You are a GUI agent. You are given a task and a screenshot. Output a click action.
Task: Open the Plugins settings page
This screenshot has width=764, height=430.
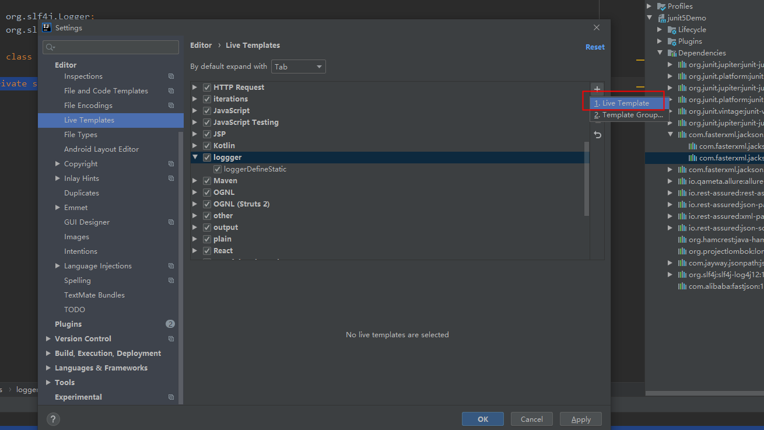(x=68, y=324)
